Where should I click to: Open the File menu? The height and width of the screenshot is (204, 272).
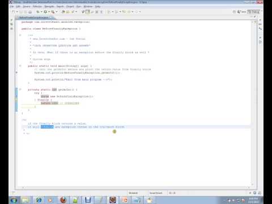pos(12,6)
